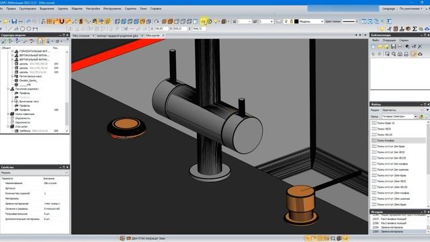Viewport: 430px width, 242px height.
Task: Open the Модель dropdown in Свойства panel
Action: coord(34,173)
